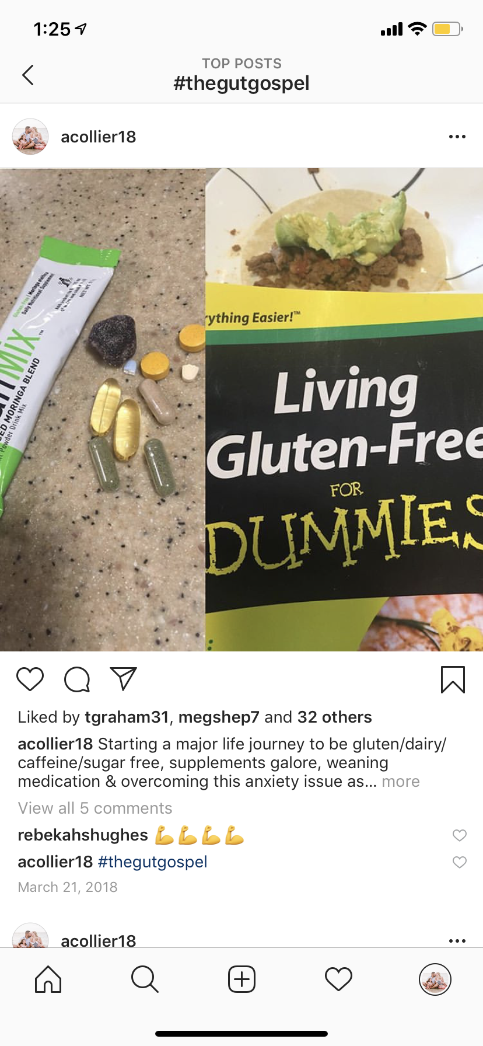The image size is (483, 1046).
Task: Open comments via the speech bubble icon
Action: click(77, 679)
